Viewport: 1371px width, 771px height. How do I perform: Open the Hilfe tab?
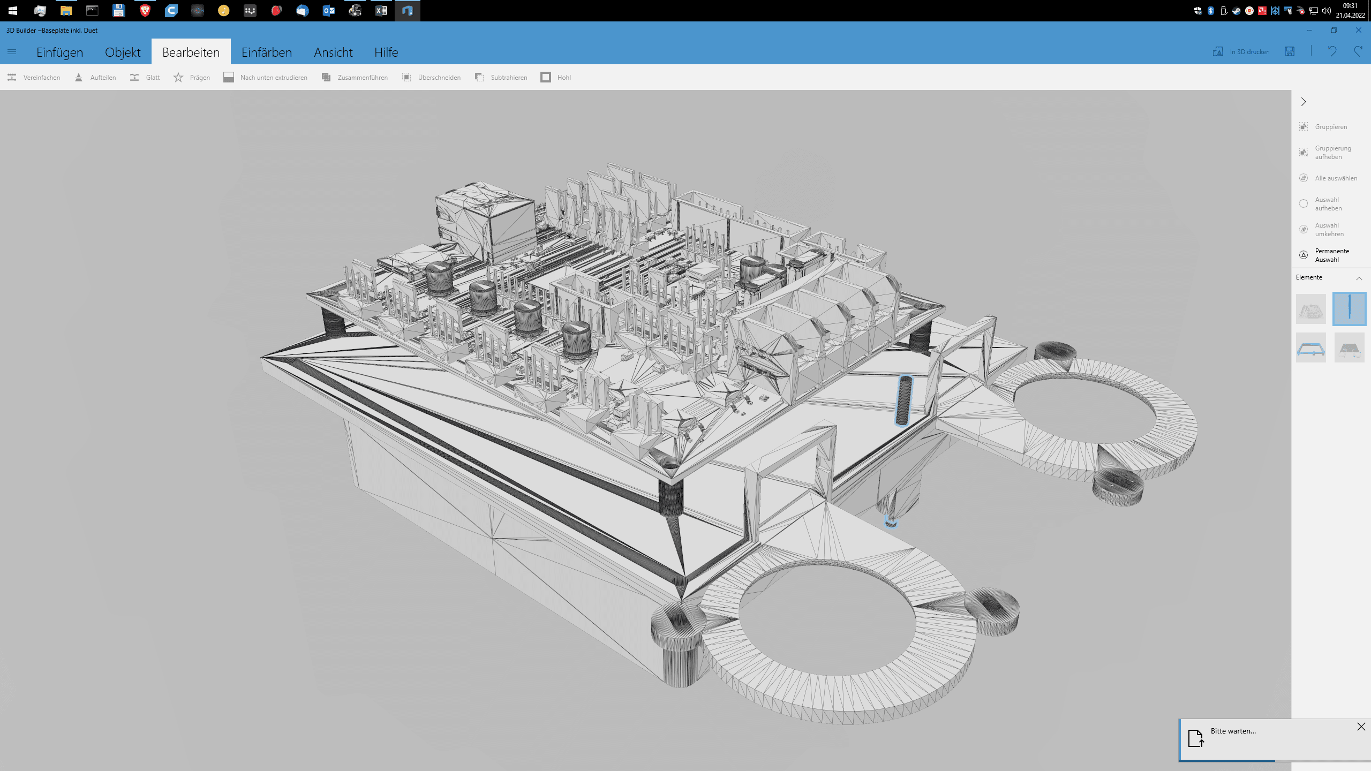tap(386, 52)
